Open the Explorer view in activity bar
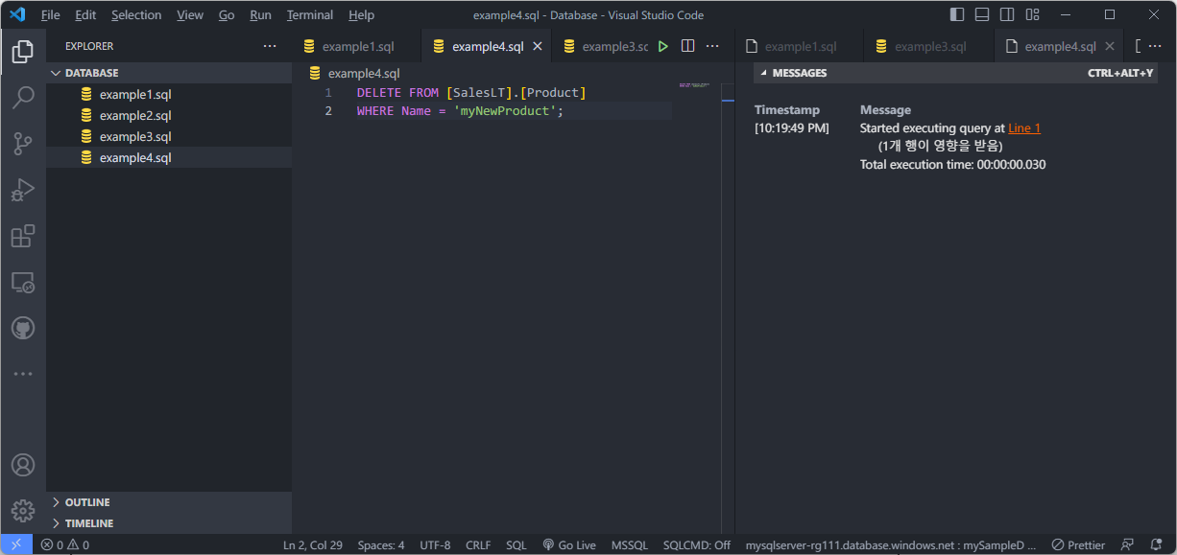The width and height of the screenshot is (1177, 555). coord(23,51)
